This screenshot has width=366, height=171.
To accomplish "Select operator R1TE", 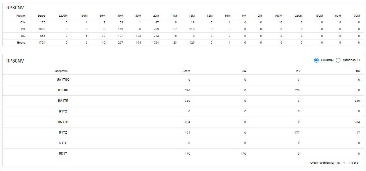I will coord(63,143).
